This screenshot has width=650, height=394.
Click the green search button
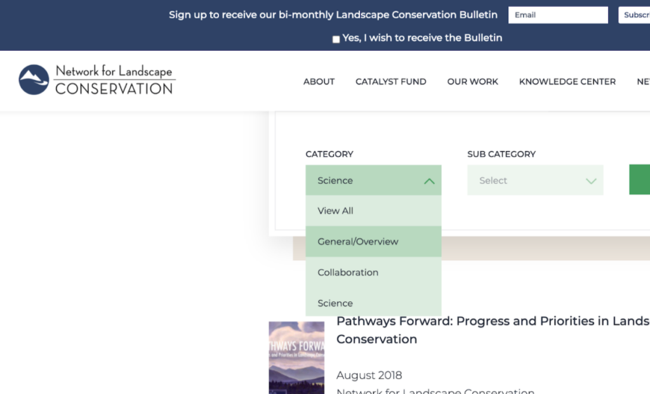[640, 180]
